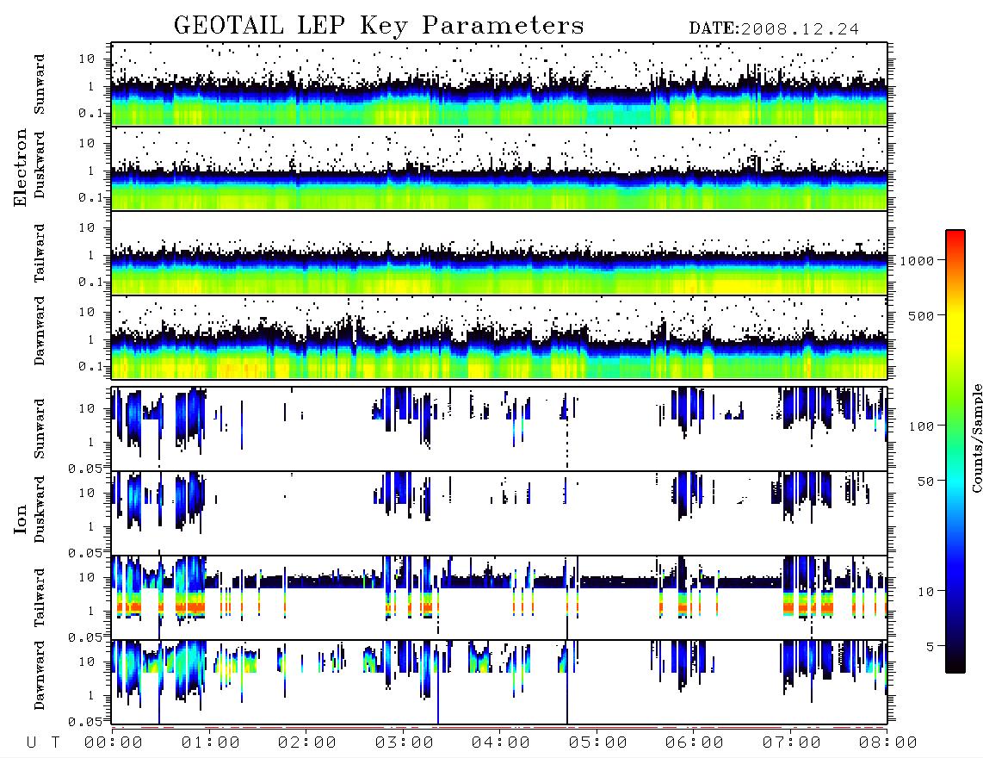
Task: Click the 02:00 time tick label
Action: [307, 743]
